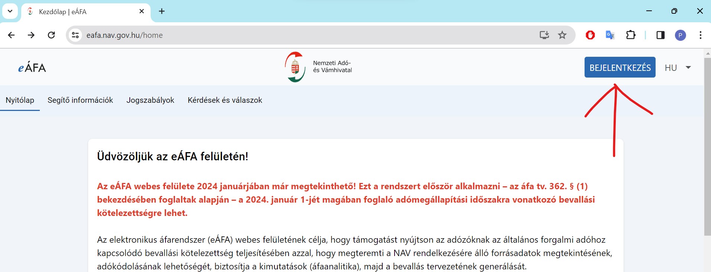Open the red ad blocker extension
Screen dimensions: 711x272
[590, 35]
